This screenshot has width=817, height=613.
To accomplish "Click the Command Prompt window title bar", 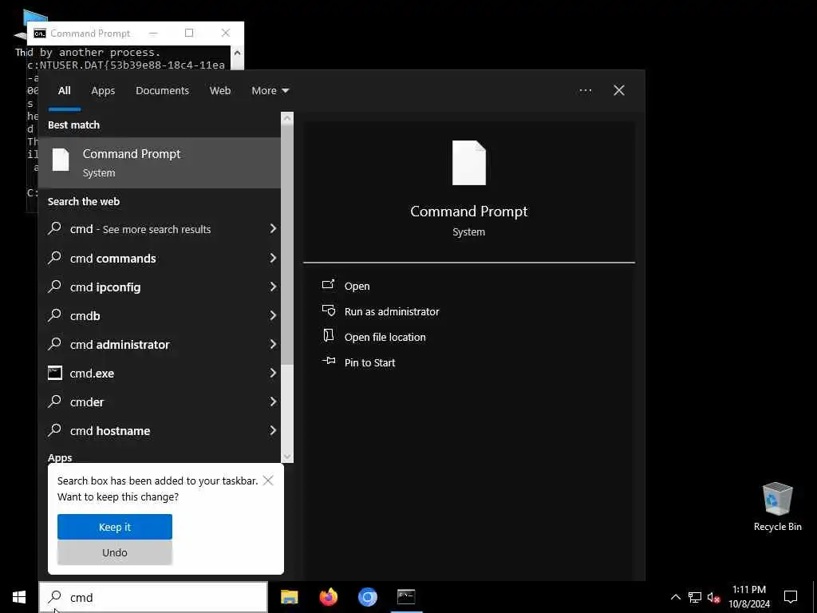I will coord(136,33).
